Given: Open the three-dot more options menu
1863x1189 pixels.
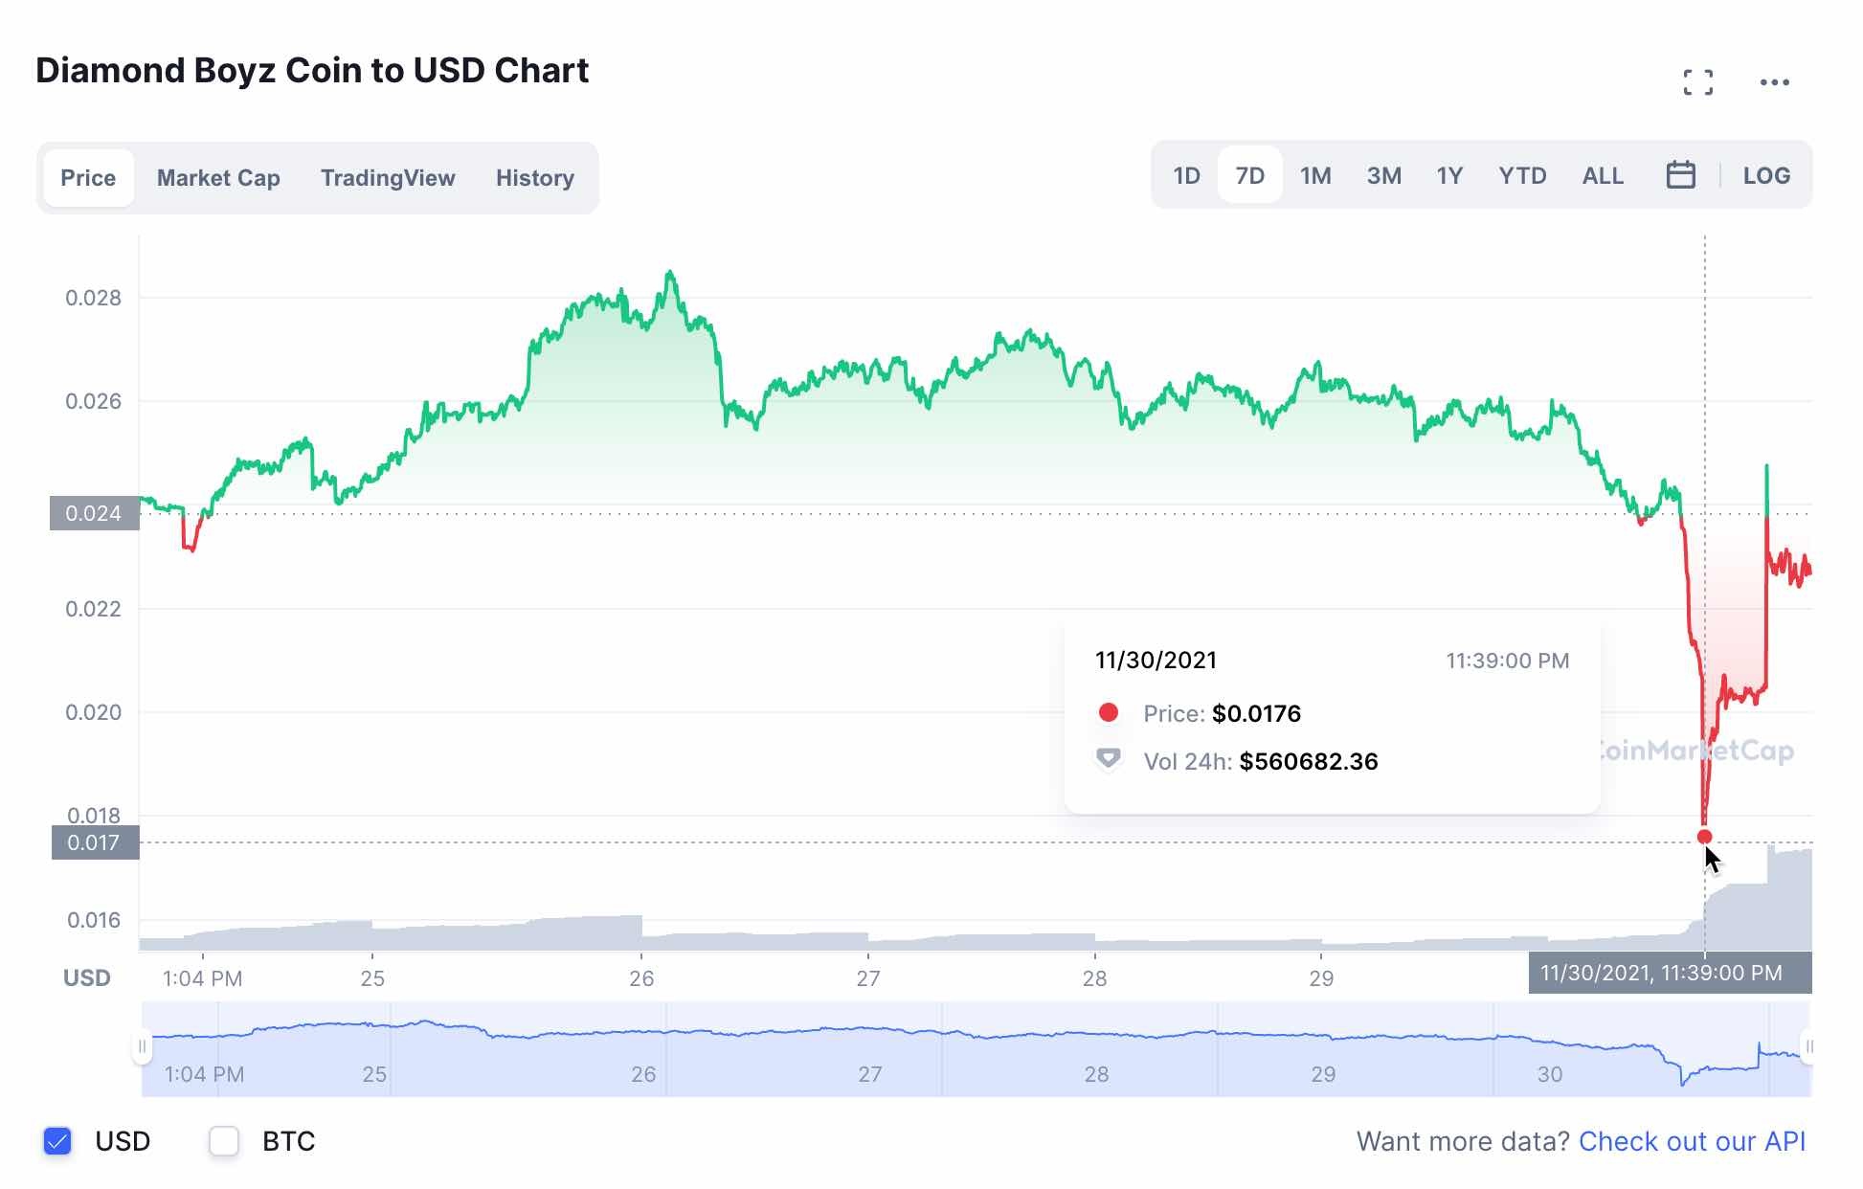Looking at the screenshot, I should 1774,82.
